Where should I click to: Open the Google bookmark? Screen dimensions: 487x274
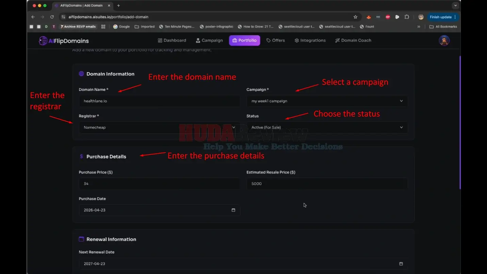pyautogui.click(x=121, y=27)
